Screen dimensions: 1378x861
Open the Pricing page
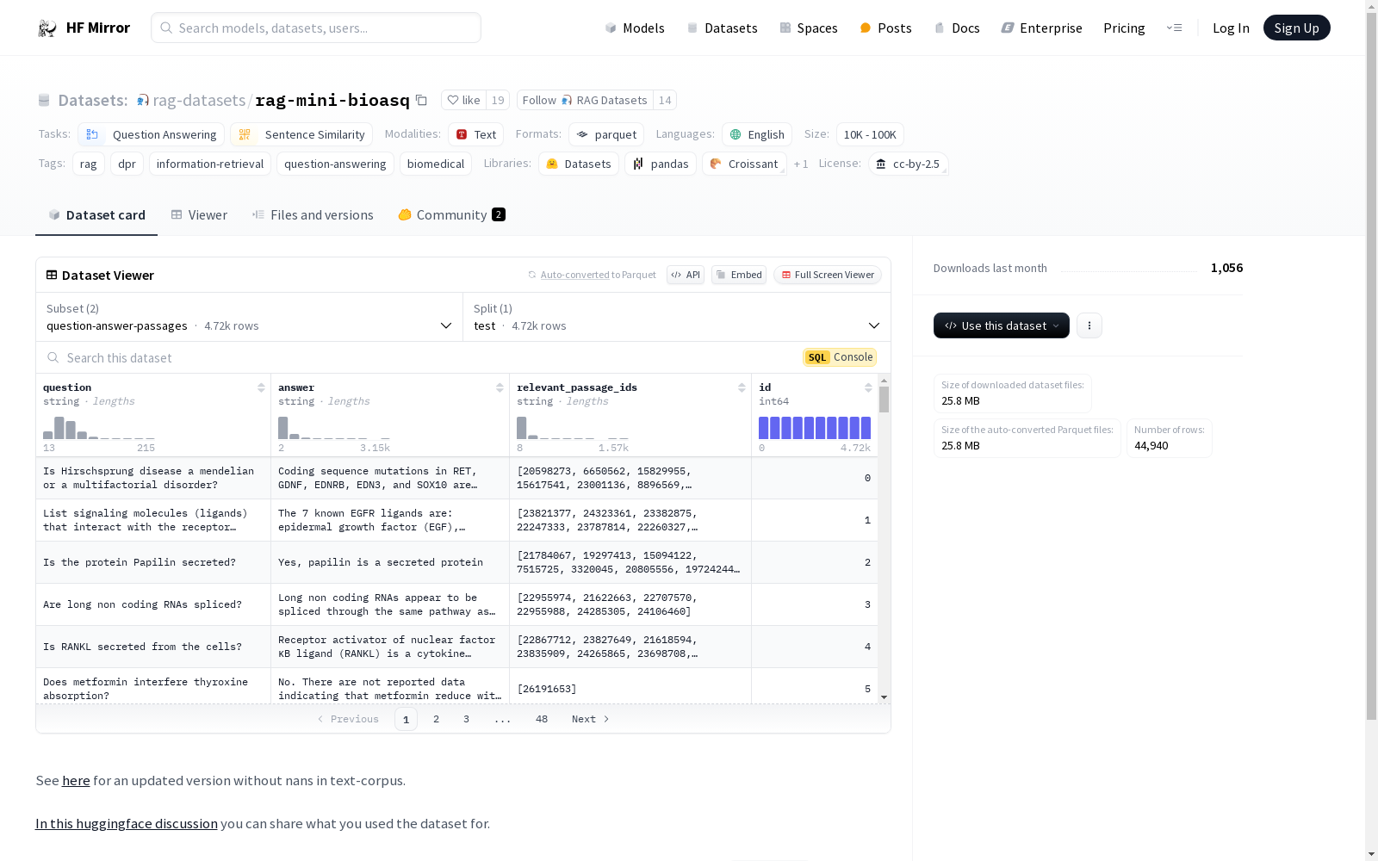coord(1124,28)
